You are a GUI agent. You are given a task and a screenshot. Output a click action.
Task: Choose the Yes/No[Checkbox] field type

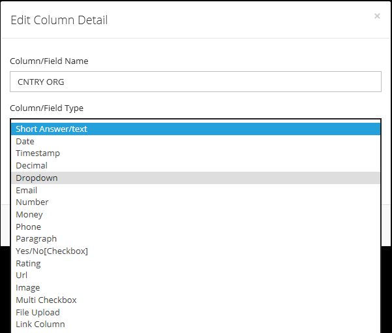pos(196,251)
